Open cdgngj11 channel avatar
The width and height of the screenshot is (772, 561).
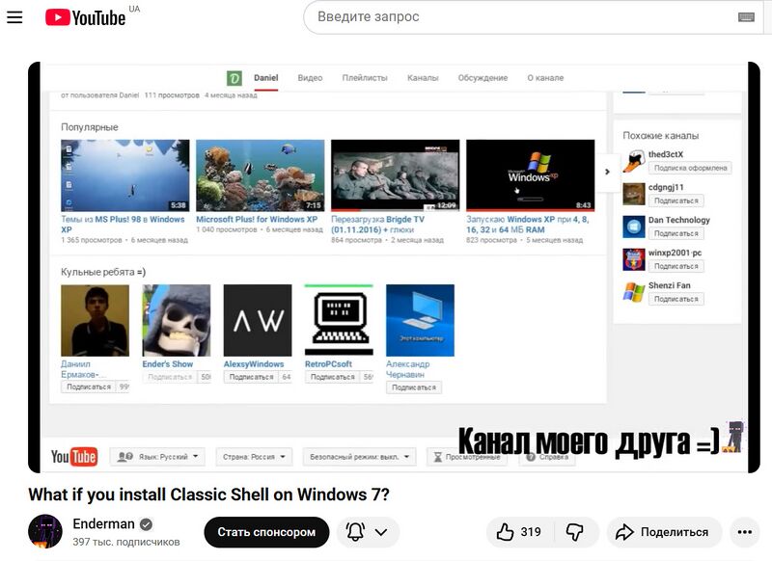(x=634, y=194)
